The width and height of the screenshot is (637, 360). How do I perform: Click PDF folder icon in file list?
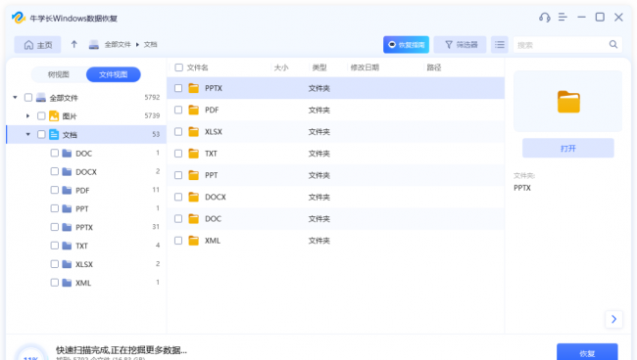(194, 110)
